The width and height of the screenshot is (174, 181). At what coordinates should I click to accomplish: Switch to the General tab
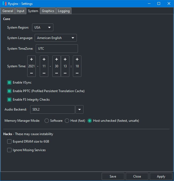[x=8, y=11]
